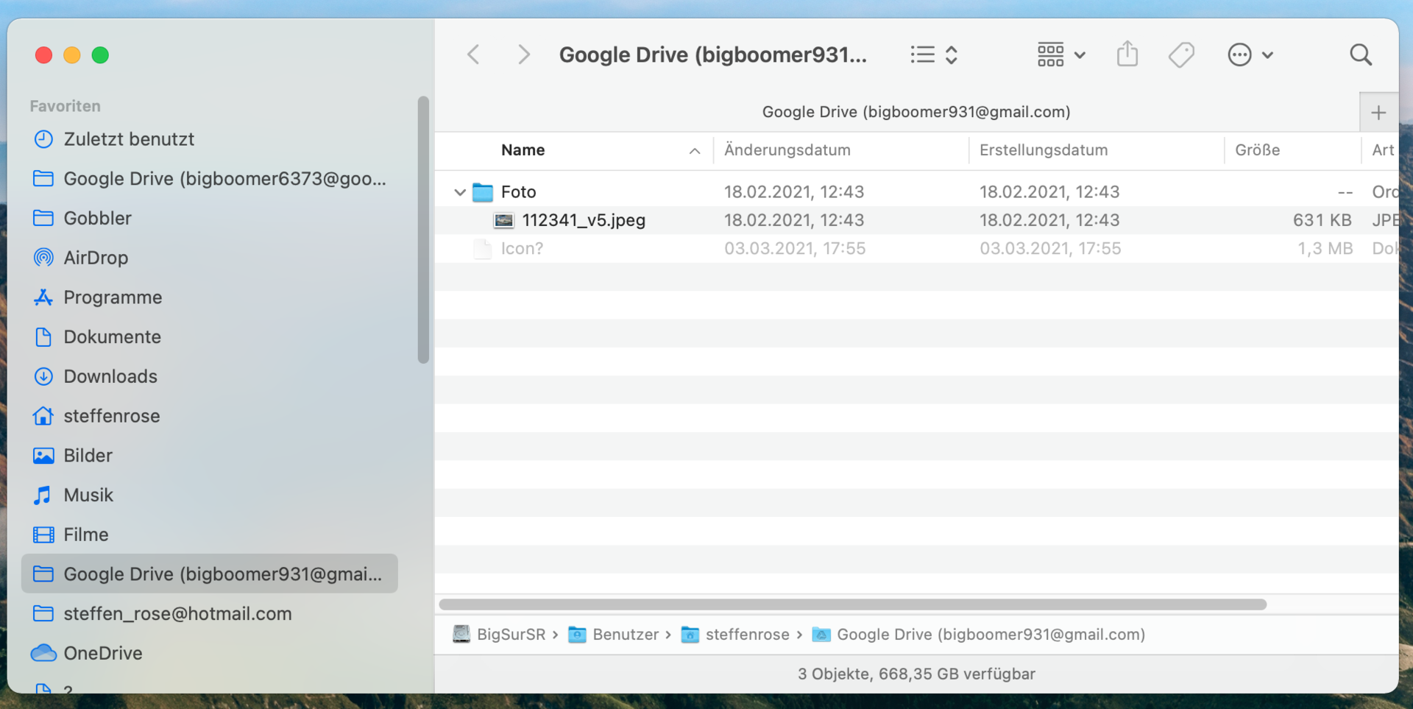1413x709 pixels.
Task: Go back with the left chevron
Action: [473, 54]
